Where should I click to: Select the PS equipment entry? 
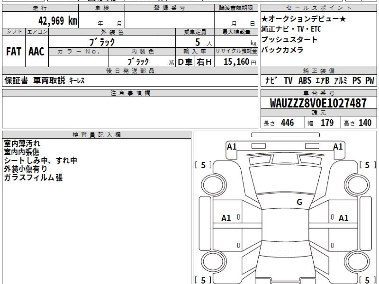pos(357,81)
